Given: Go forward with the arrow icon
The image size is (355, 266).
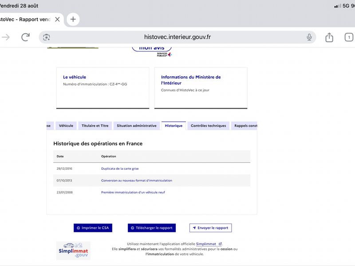Looking at the screenshot, I should pyautogui.click(x=6, y=37).
